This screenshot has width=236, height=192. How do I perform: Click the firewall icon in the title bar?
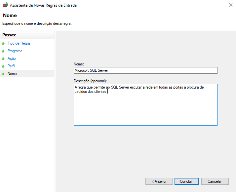tap(6, 5)
